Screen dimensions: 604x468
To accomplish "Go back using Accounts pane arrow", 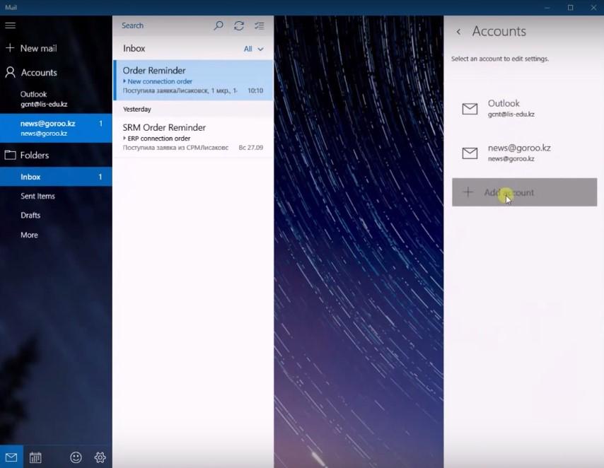I will 458,32.
